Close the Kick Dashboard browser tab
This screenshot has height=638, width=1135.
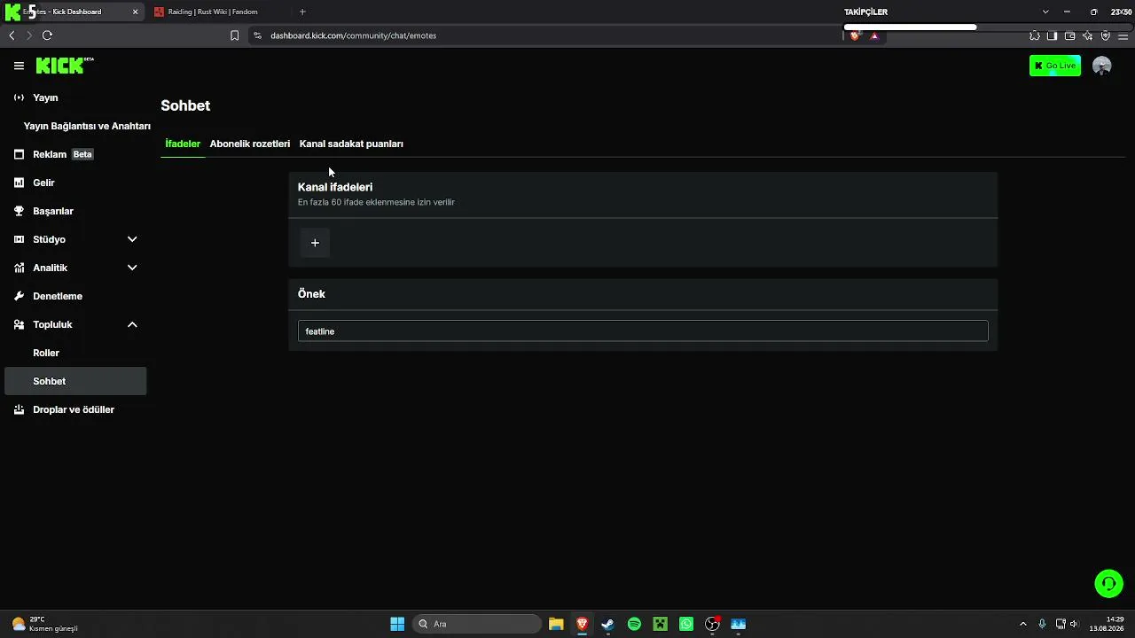pos(136,12)
